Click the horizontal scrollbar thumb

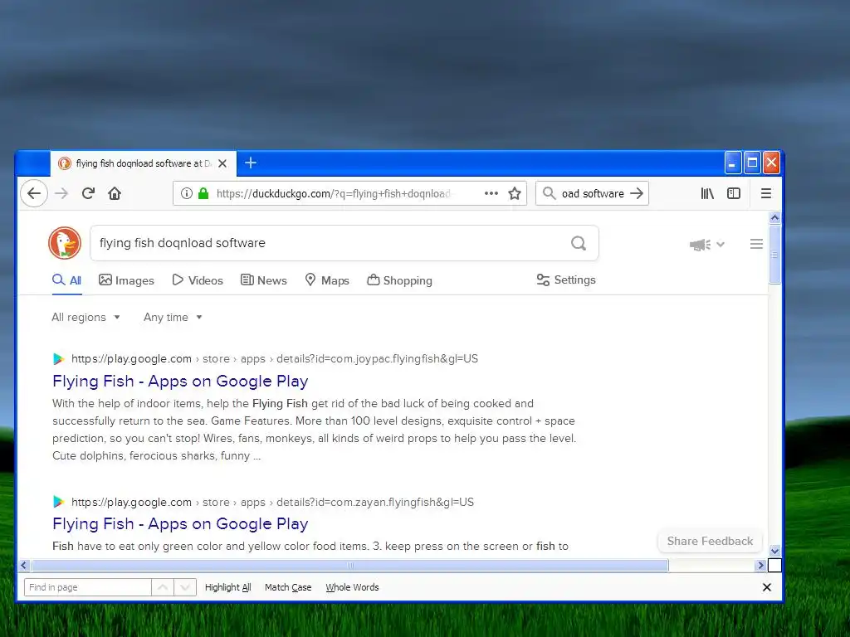coord(349,566)
